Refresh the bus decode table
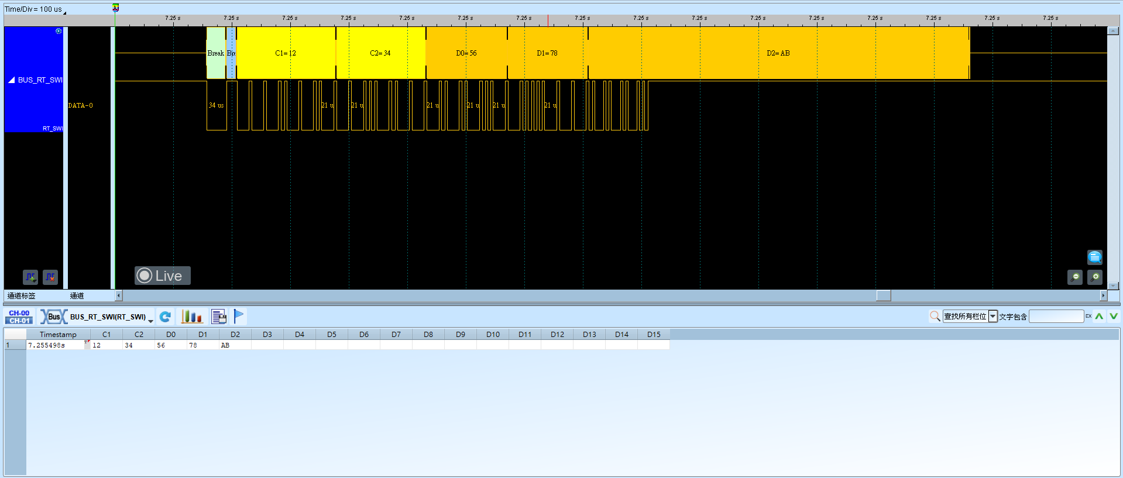This screenshot has width=1123, height=478. coord(166,317)
